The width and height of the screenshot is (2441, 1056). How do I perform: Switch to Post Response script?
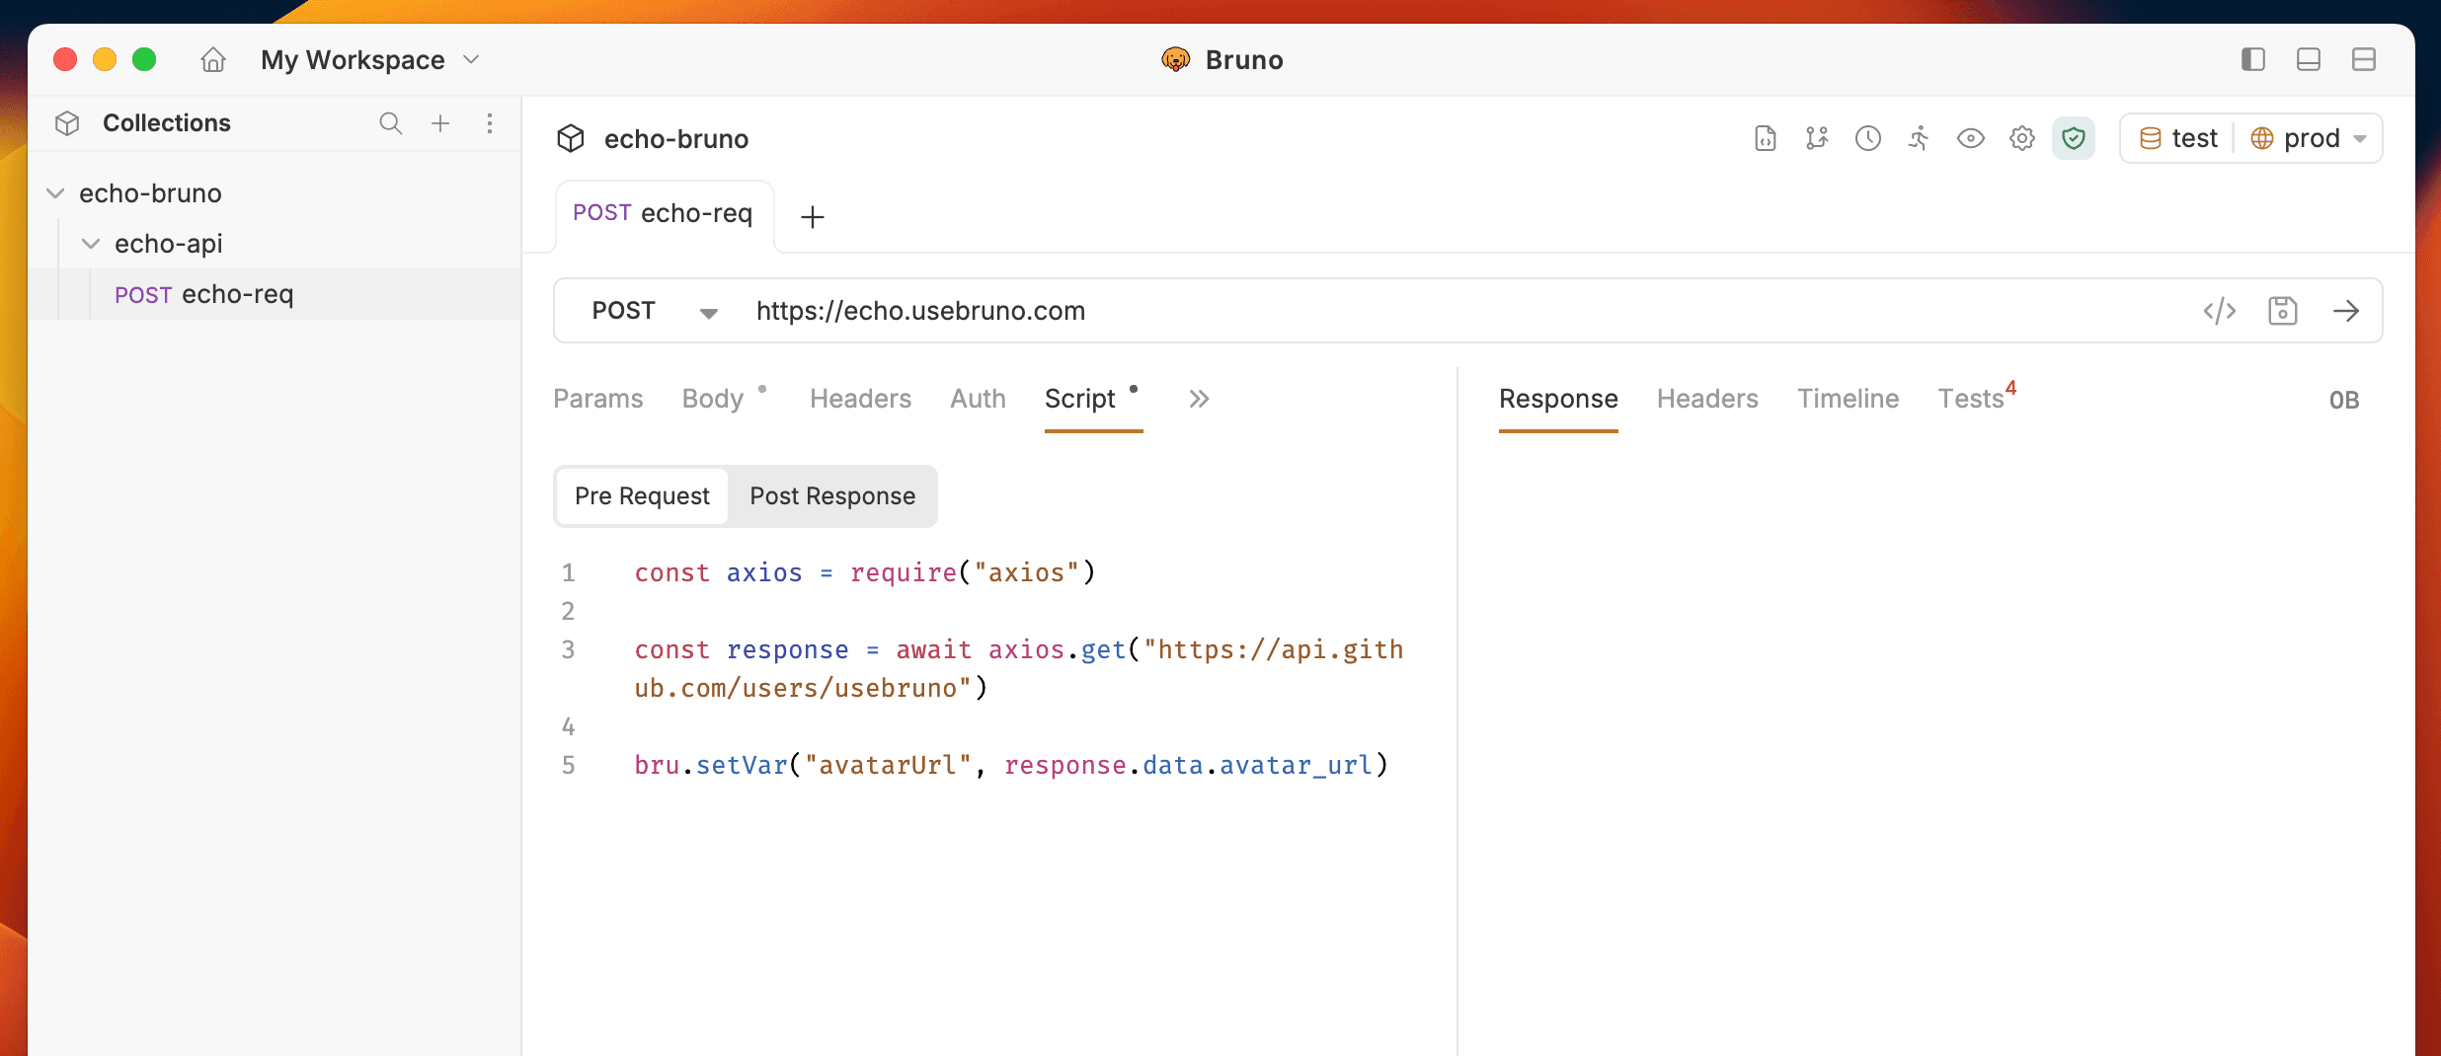coord(831,496)
